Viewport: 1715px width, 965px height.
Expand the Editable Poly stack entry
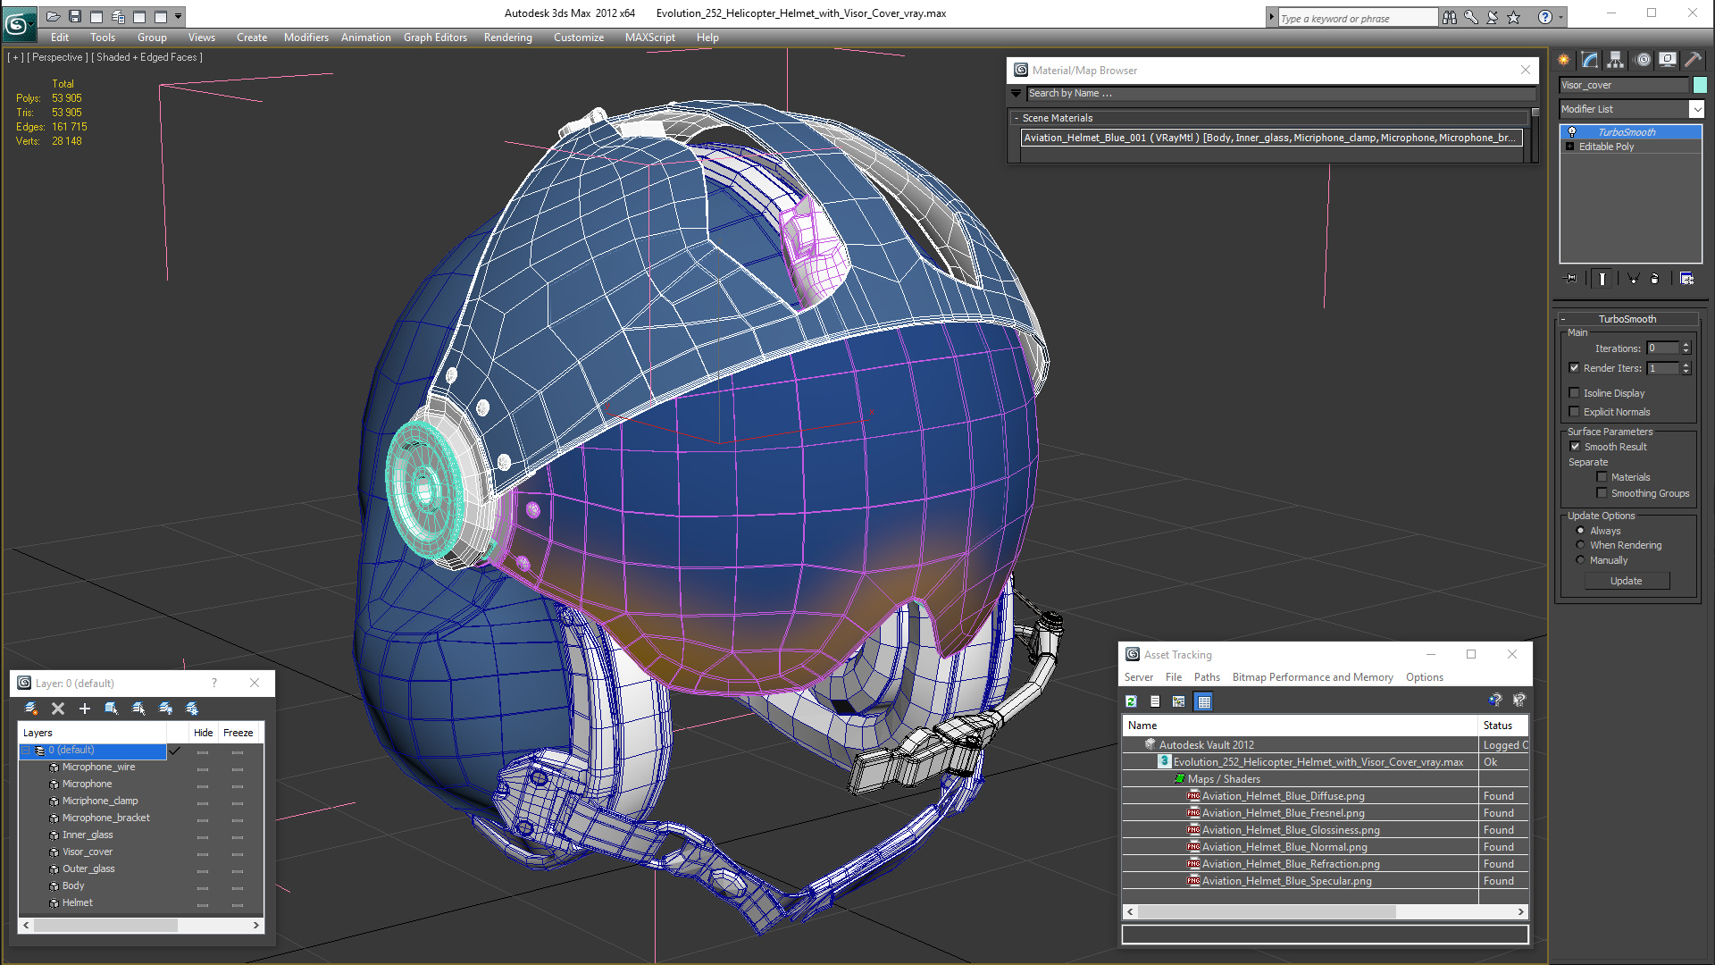1570,147
